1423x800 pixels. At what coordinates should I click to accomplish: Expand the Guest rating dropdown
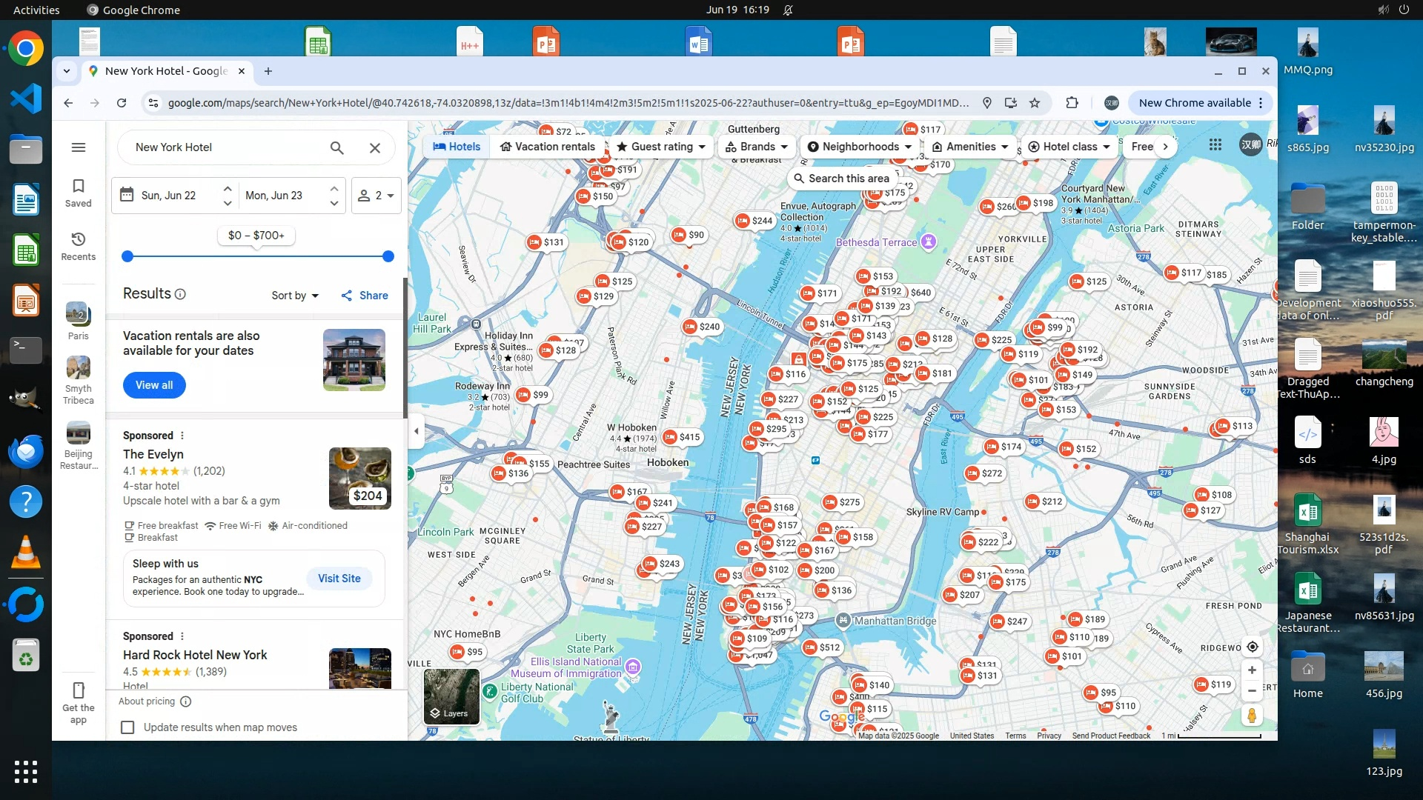[661, 147]
